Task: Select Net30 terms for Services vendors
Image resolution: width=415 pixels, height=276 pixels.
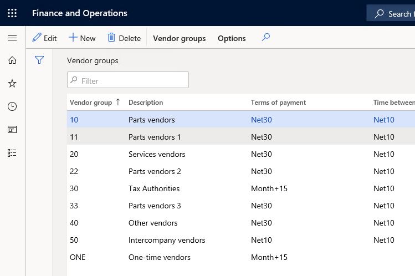Action: coord(261,154)
